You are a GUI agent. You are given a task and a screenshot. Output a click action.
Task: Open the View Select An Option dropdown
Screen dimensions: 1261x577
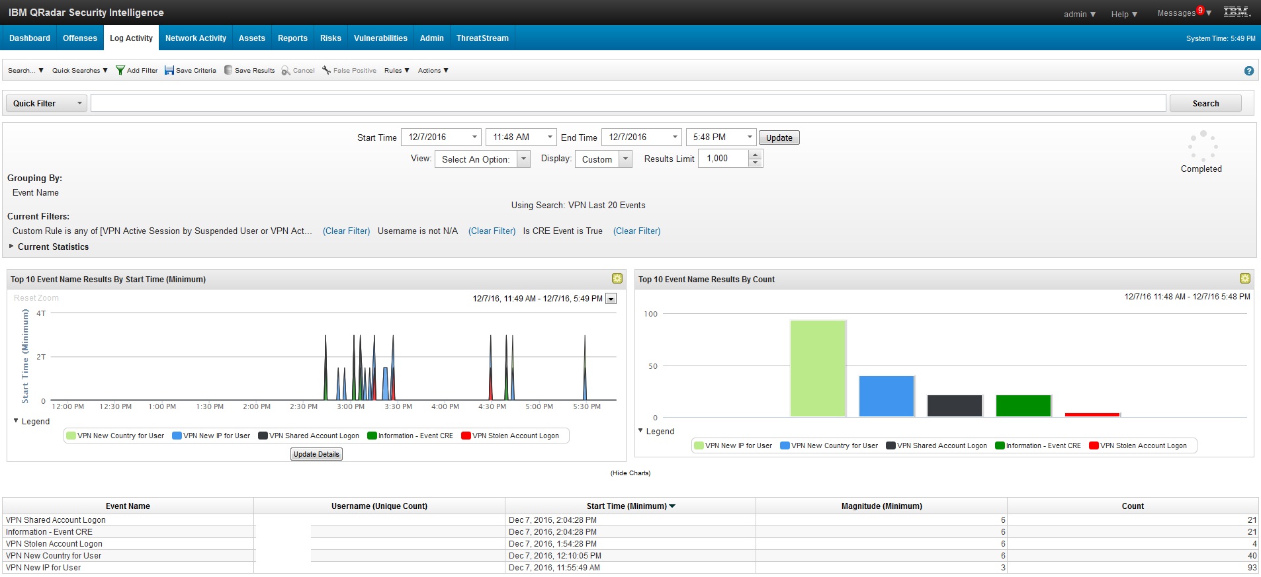click(x=523, y=159)
